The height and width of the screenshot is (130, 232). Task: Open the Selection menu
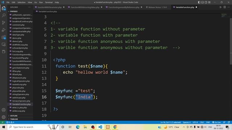pos(21,3)
